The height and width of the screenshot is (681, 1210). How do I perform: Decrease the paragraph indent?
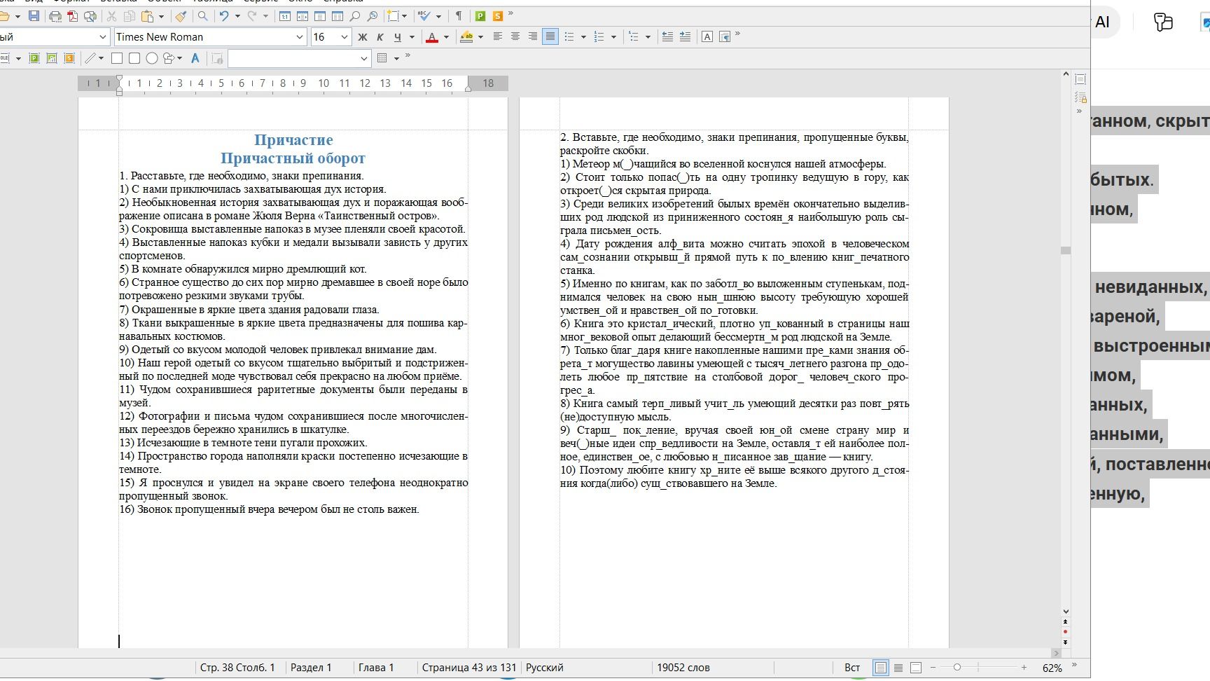(x=667, y=37)
